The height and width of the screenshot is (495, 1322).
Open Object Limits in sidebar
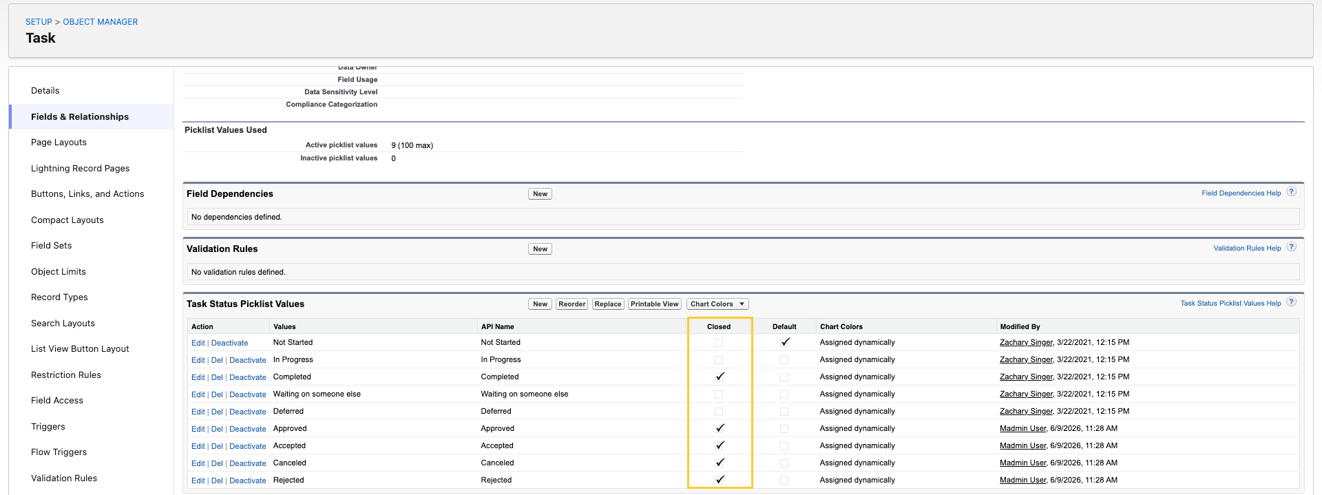[59, 272]
